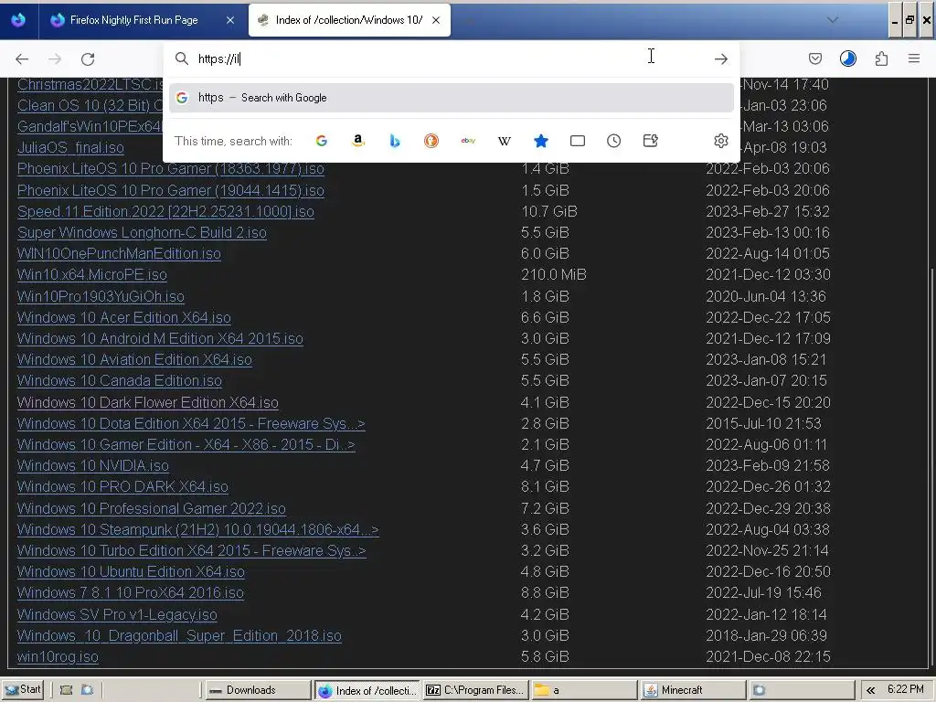
Task: Search in actions icon
Action: (650, 141)
